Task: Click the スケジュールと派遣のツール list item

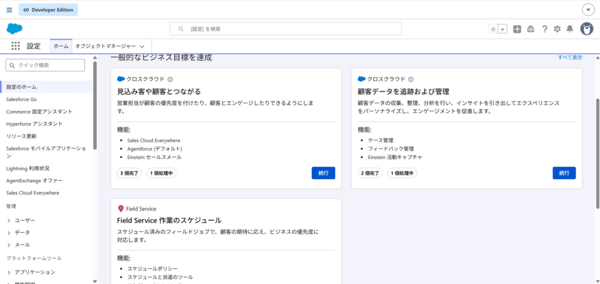Action: (161, 277)
